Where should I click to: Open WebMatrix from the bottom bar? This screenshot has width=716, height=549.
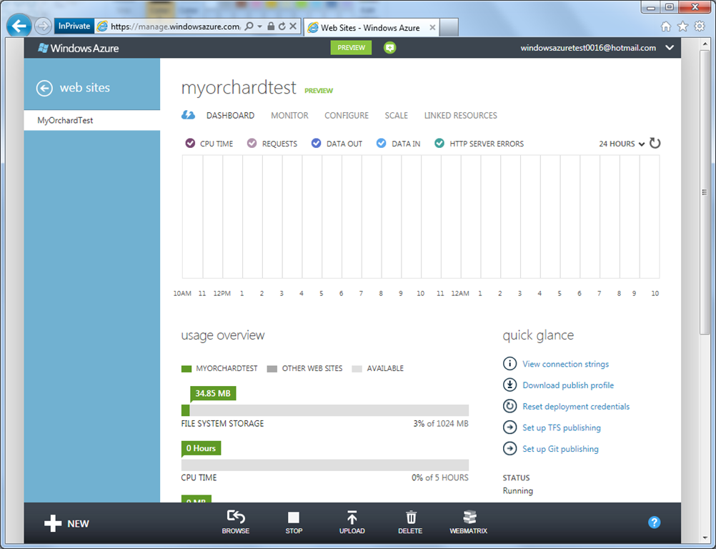469,518
